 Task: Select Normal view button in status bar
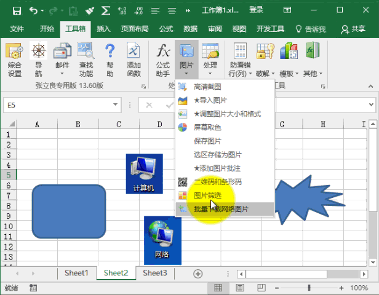tap(218, 288)
